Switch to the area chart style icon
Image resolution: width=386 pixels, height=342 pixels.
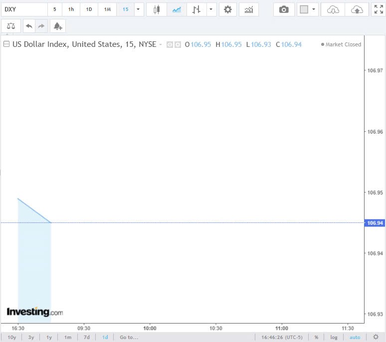[x=176, y=9]
